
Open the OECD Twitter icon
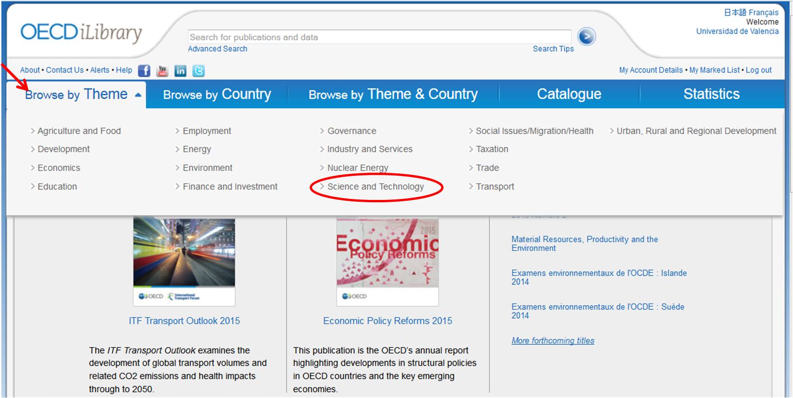[x=198, y=71]
